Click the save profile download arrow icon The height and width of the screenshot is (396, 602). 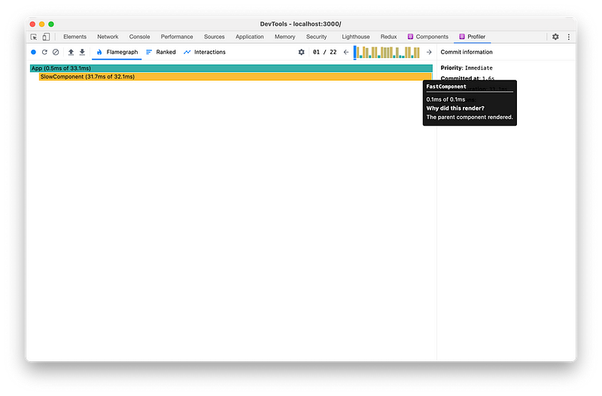tap(82, 52)
